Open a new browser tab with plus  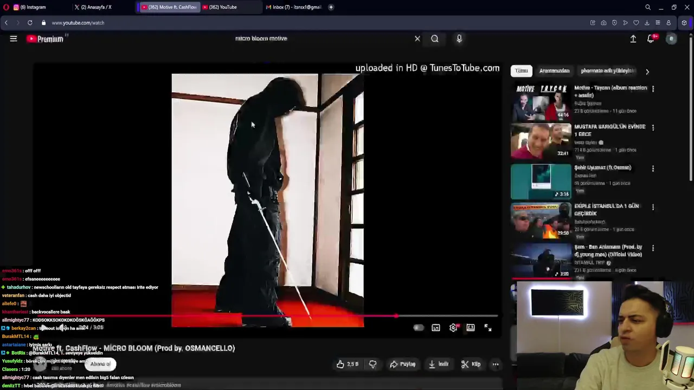[331, 7]
